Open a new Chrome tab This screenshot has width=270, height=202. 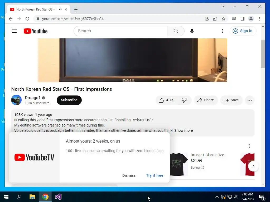[76, 9]
